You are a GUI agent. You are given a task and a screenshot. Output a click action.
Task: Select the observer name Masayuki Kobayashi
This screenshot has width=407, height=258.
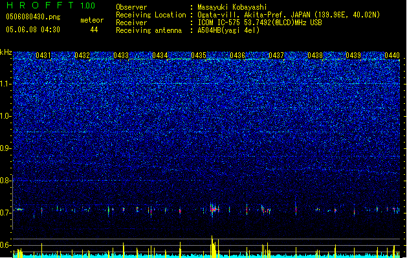232,7
